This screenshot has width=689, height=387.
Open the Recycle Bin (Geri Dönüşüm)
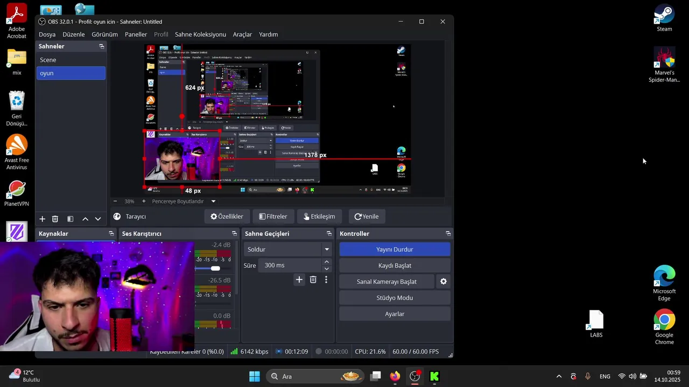point(17,109)
